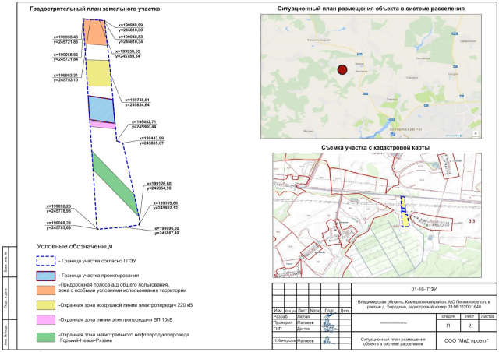Image resolution: width=499 pixels, height=352 pixels.
Task: Select the pink ВЛ 10кВ legend swatch
Action: (x=46, y=319)
